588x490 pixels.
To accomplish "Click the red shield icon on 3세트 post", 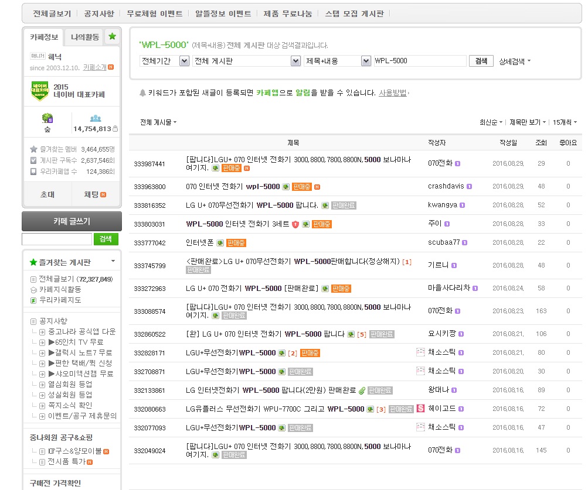I will pyautogui.click(x=295, y=224).
